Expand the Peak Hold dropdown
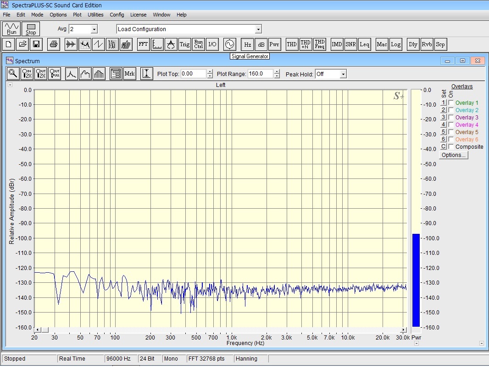The width and height of the screenshot is (489, 367). click(343, 74)
